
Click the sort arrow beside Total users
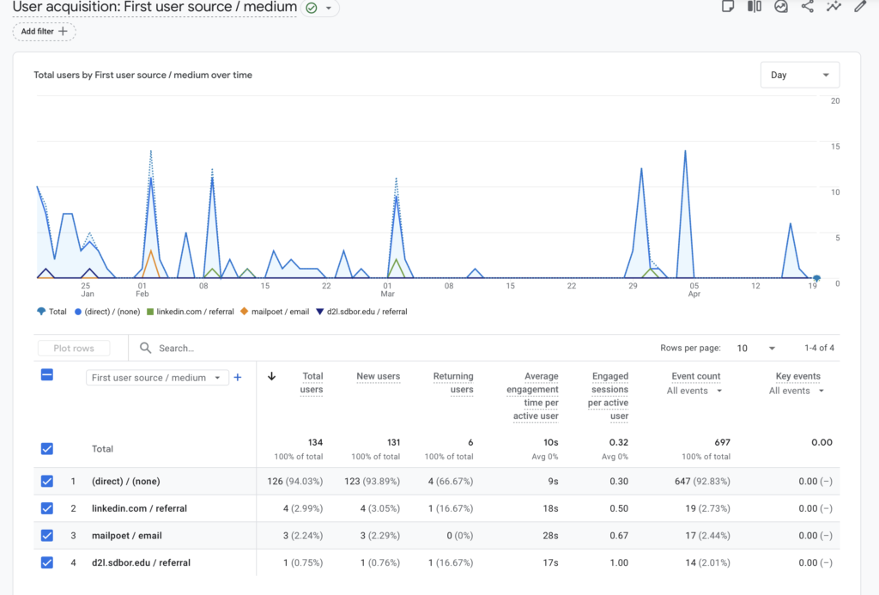click(272, 376)
